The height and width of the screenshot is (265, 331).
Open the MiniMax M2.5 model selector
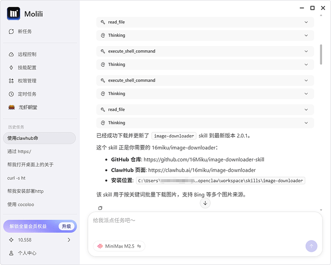119,246
